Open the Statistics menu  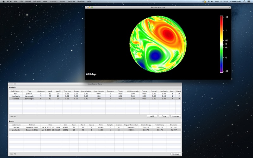(x=53, y=2)
